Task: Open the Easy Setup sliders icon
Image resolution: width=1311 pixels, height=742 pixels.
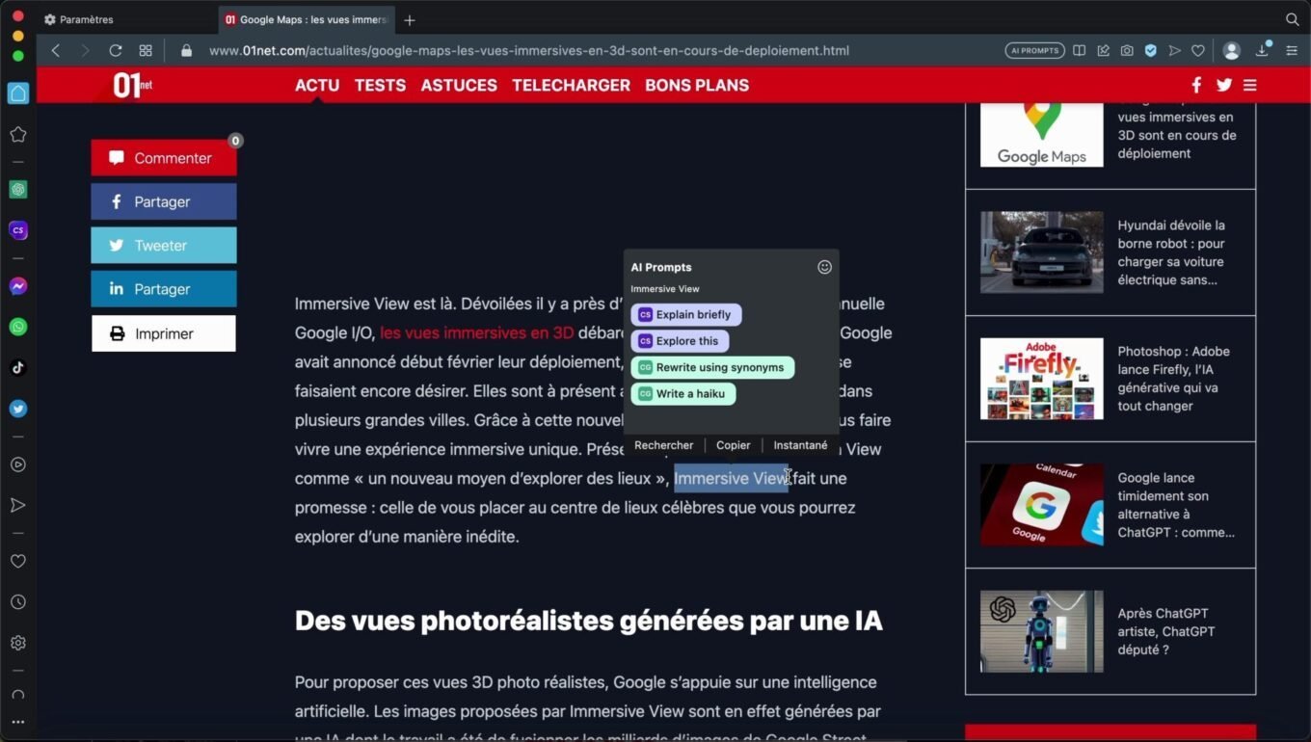Action: click(1292, 50)
